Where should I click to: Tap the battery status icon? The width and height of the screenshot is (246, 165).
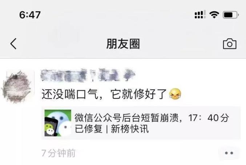[231, 15]
